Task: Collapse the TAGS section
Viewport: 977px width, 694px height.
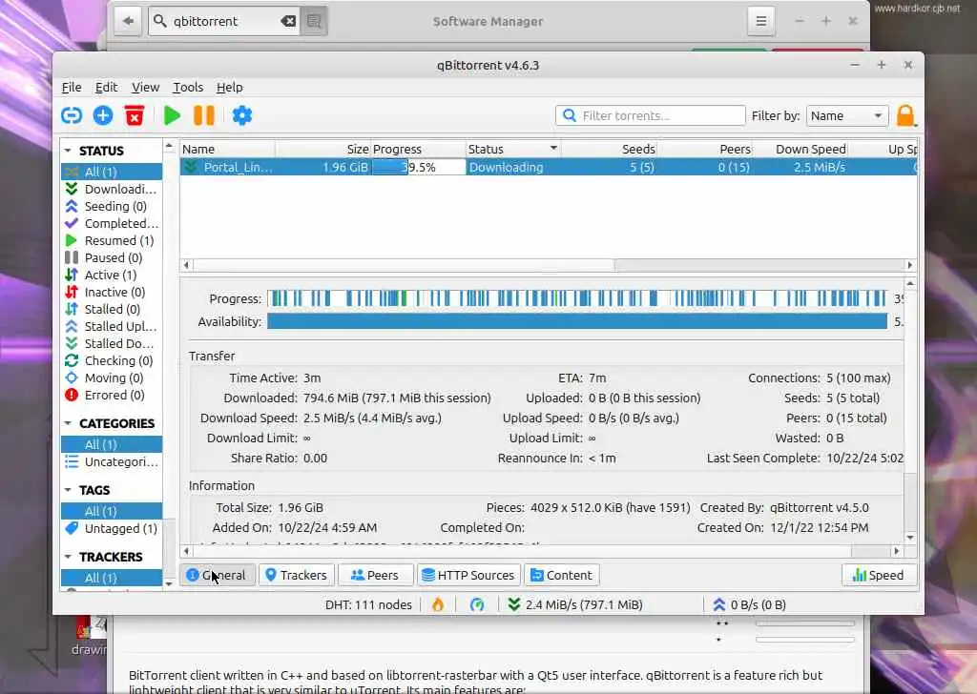Action: click(x=68, y=490)
